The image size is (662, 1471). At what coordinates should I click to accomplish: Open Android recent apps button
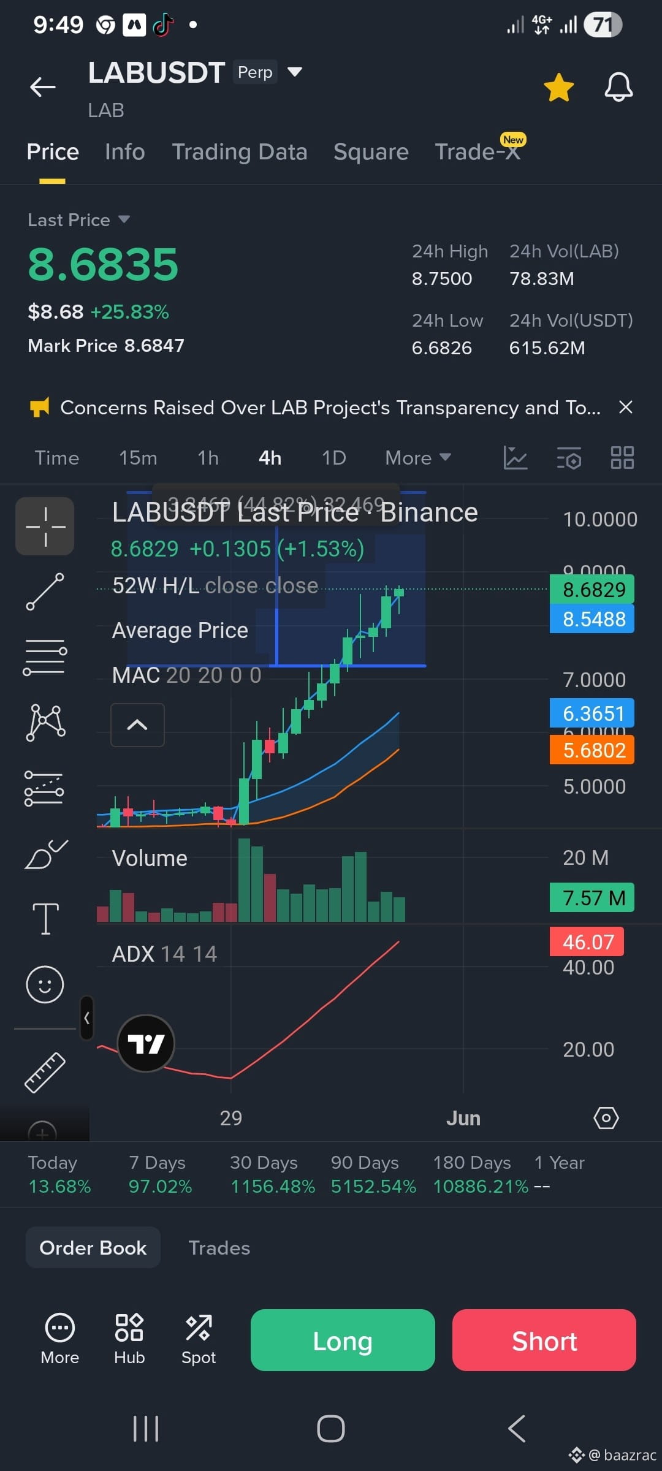tap(146, 1429)
